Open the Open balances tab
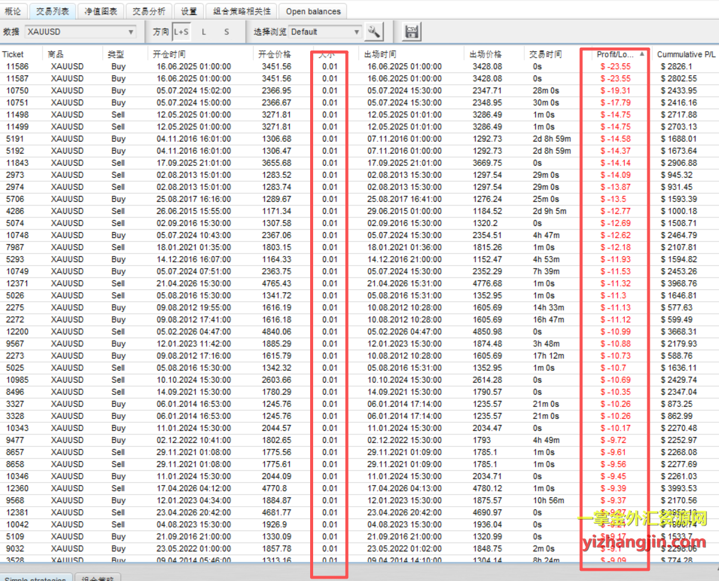The image size is (719, 581). [313, 11]
